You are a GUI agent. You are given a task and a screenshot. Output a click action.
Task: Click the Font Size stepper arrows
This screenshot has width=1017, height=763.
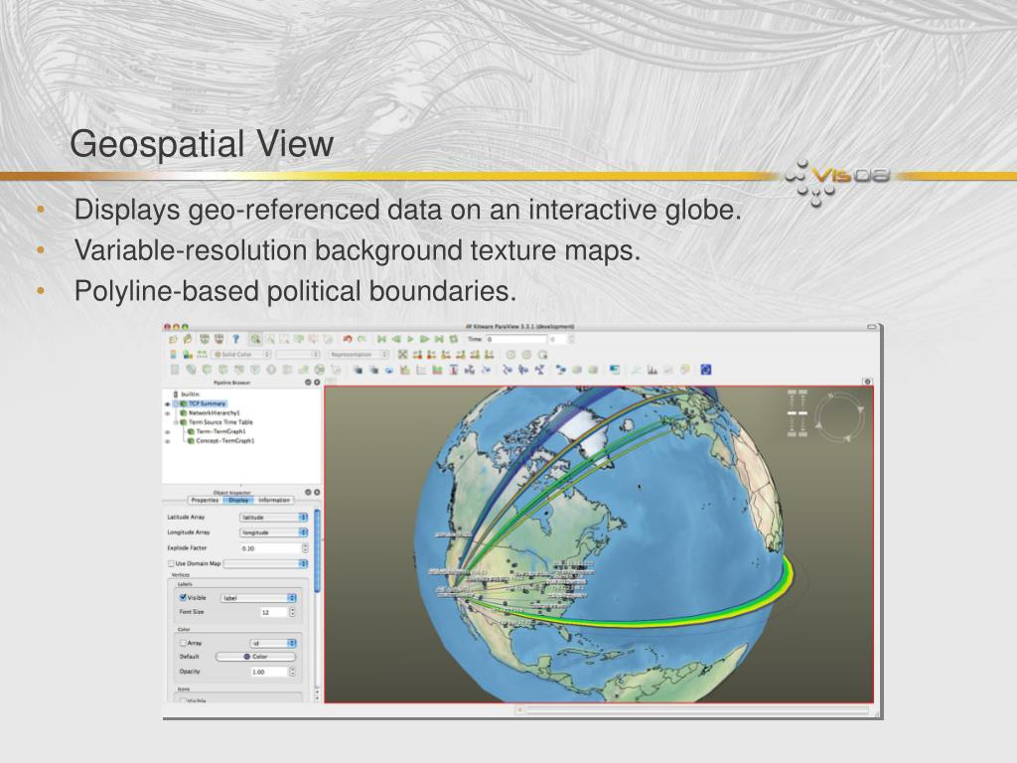click(x=293, y=612)
